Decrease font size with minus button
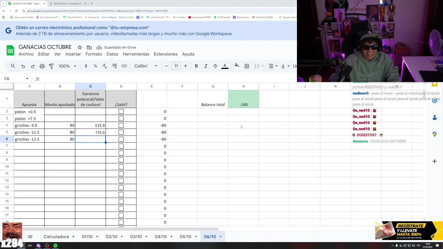443x249 pixels. (x=166, y=66)
